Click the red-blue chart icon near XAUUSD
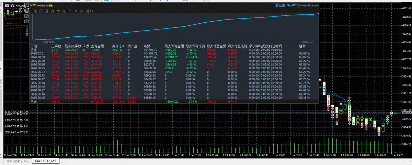Image resolution: width=412 pixels, height=165 pixels. (12, 6)
